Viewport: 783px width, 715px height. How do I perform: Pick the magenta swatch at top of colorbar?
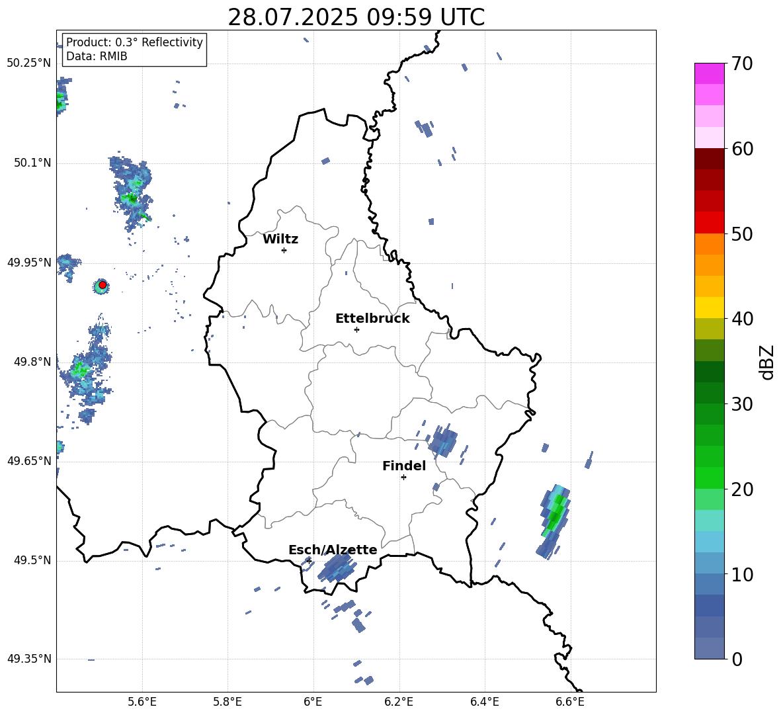coord(709,73)
